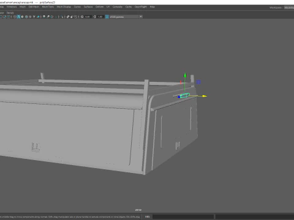Click the persp camera label
The height and width of the screenshot is (220, 294).
[138, 210]
